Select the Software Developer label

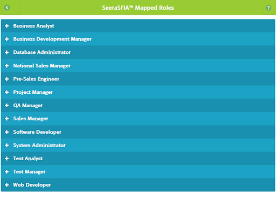pyautogui.click(x=37, y=132)
